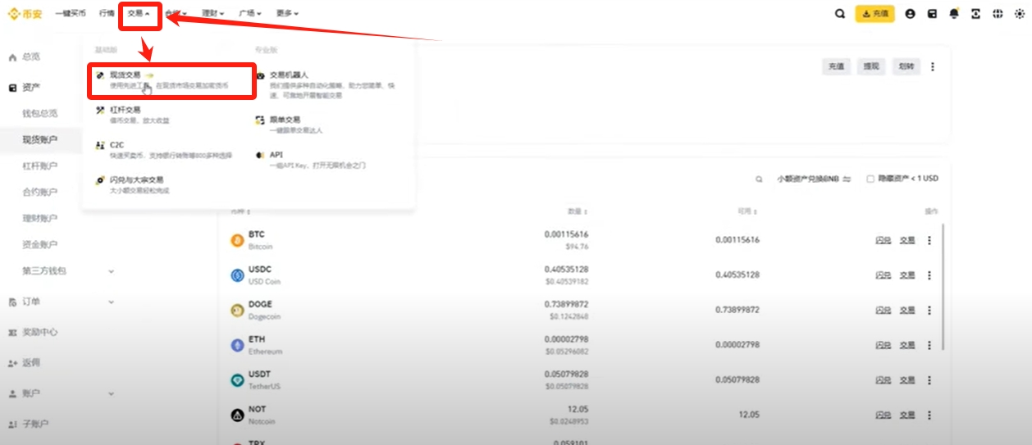Click the 资产 wallet icon in sidebar
The width and height of the screenshot is (1032, 445).
(x=12, y=87)
